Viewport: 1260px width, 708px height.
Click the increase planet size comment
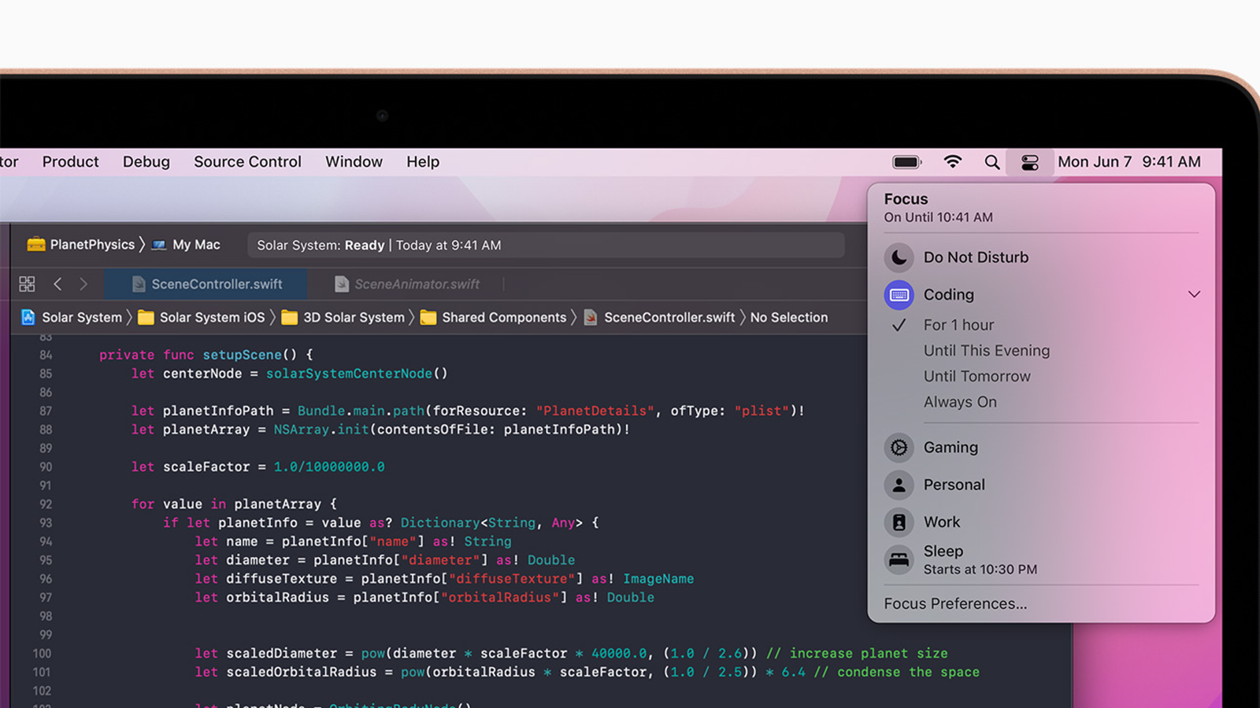[x=857, y=654]
